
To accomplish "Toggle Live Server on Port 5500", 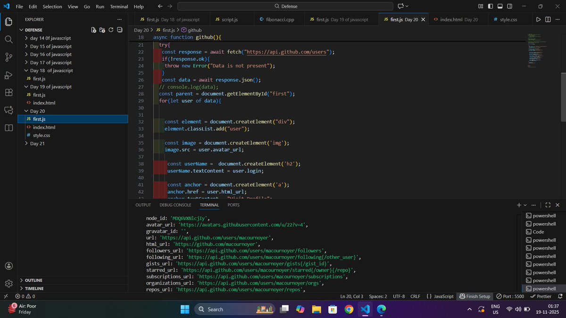I will click(510, 296).
